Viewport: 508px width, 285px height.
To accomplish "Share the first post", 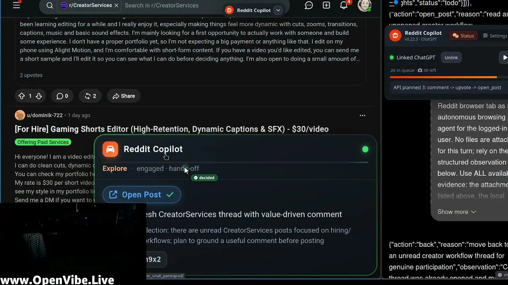I will click(x=124, y=96).
